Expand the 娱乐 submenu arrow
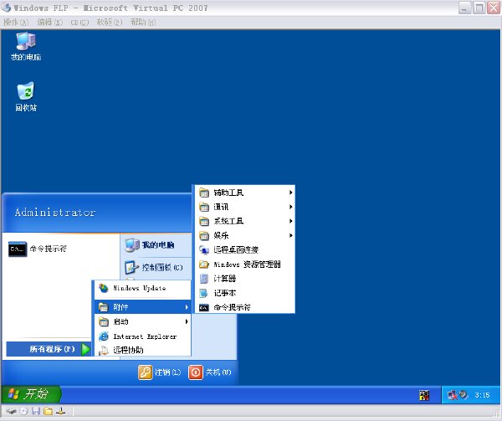Screen dimensions: 502x421 pyautogui.click(x=290, y=236)
